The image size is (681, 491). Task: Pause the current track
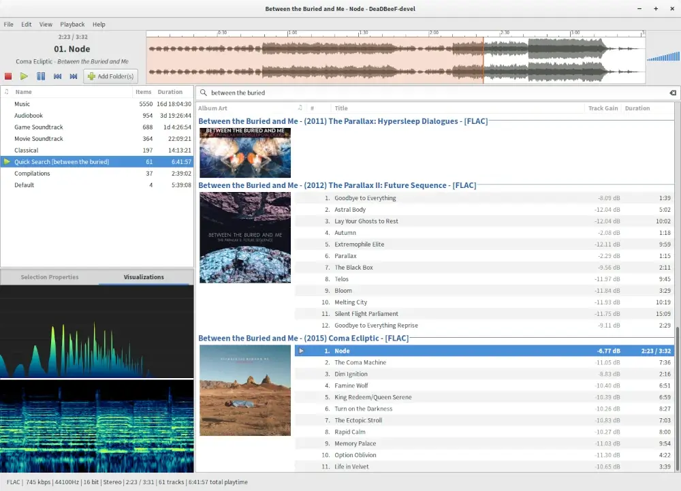[41, 76]
